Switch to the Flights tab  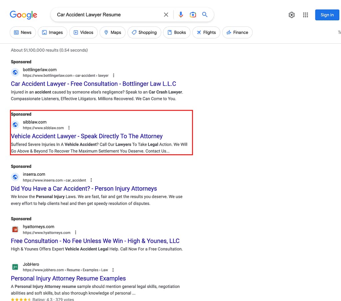click(x=206, y=32)
